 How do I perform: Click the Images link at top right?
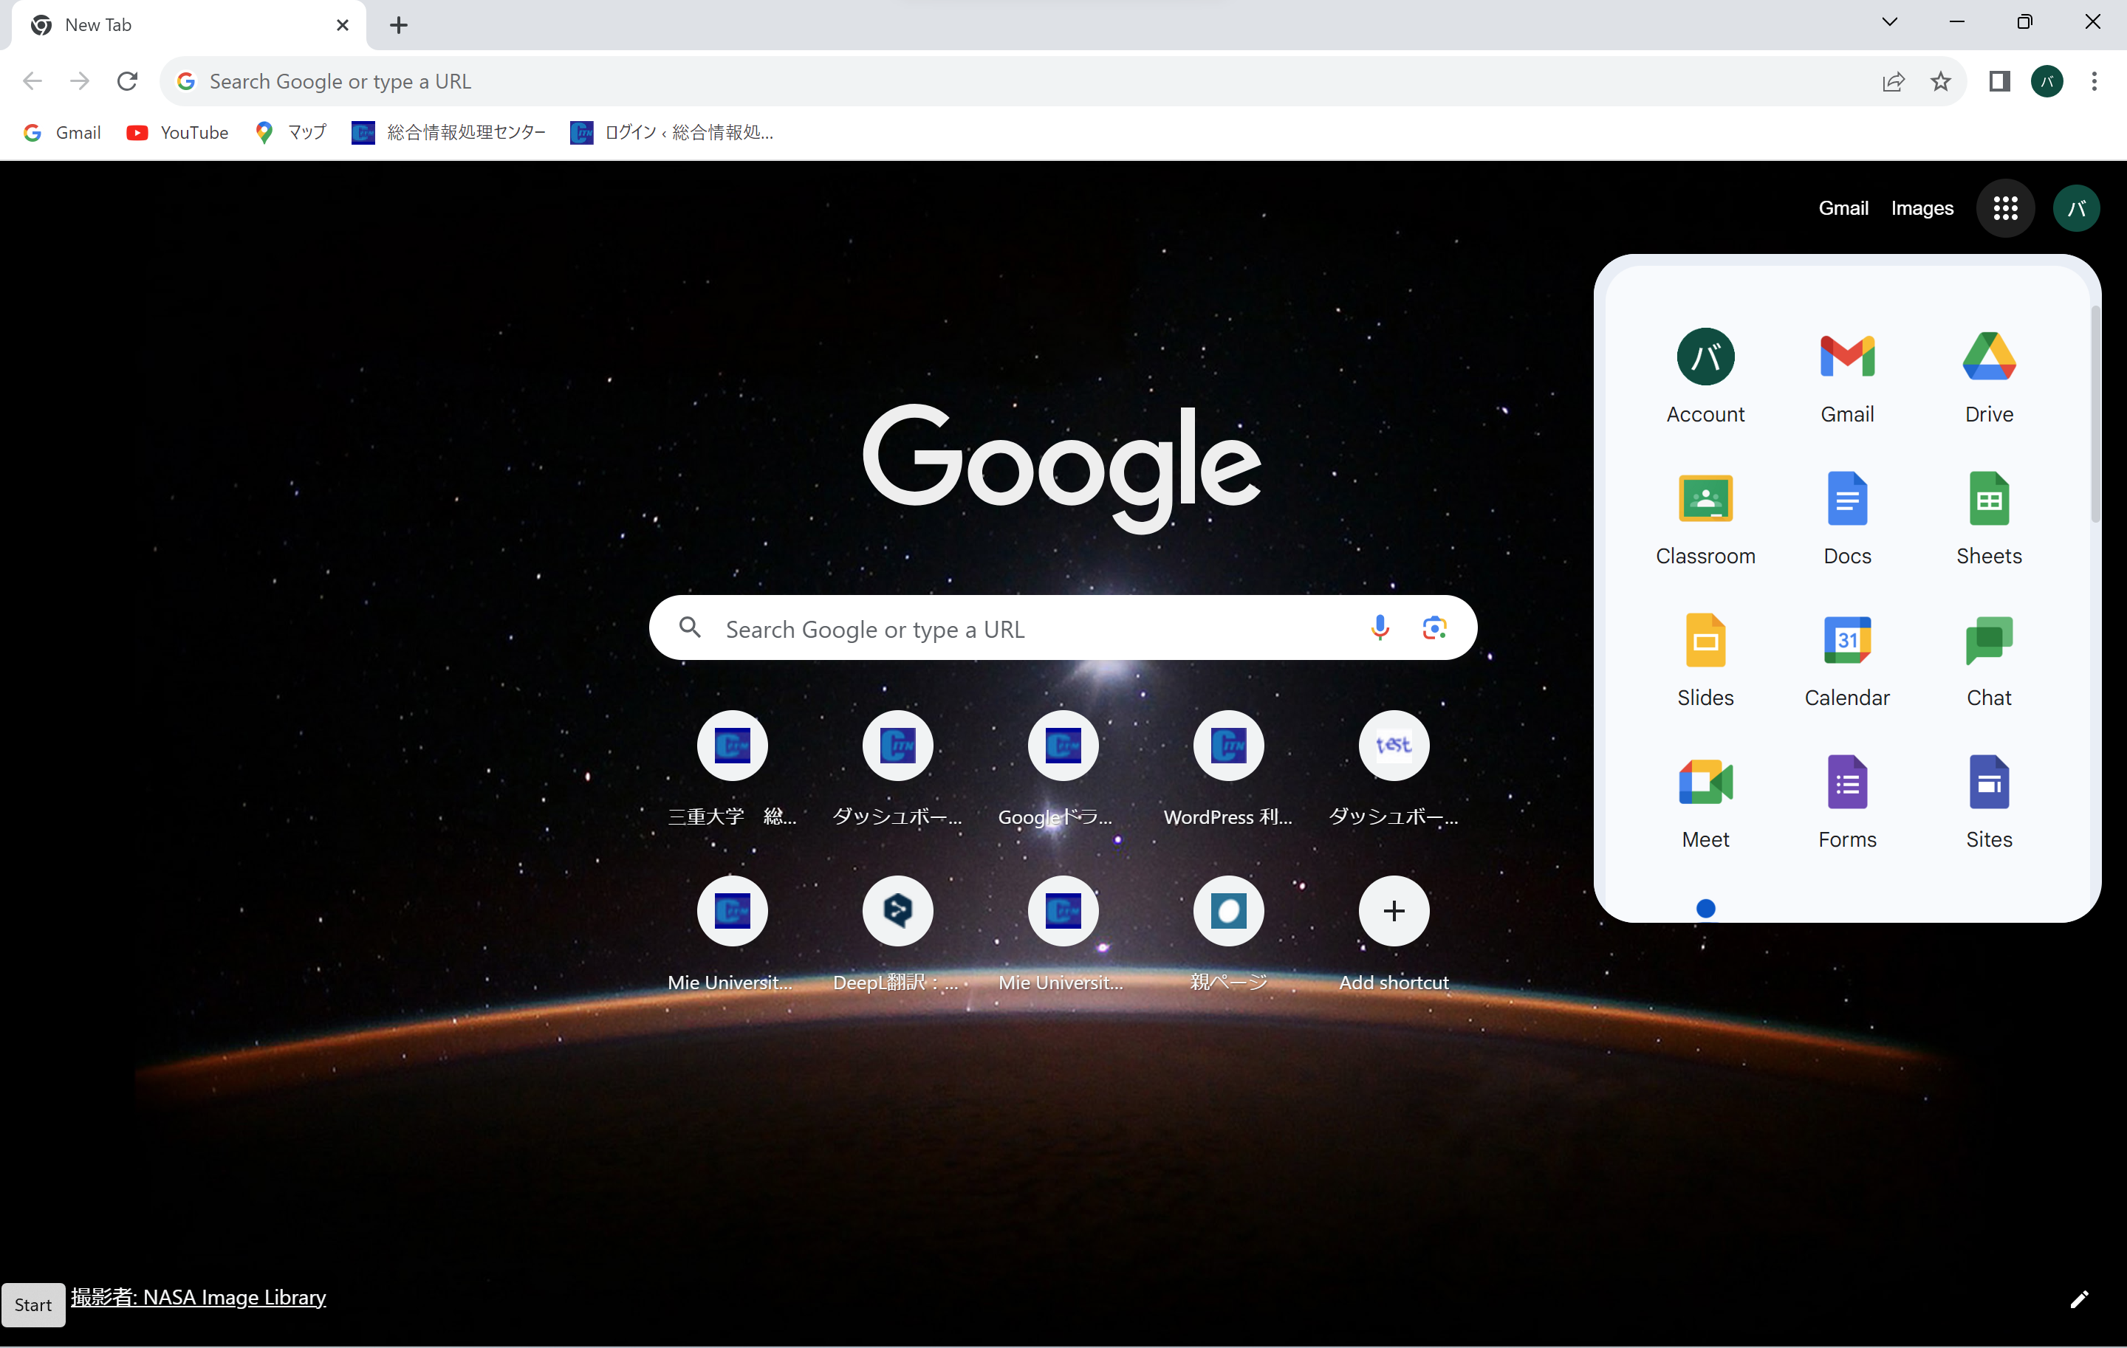click(x=1921, y=208)
